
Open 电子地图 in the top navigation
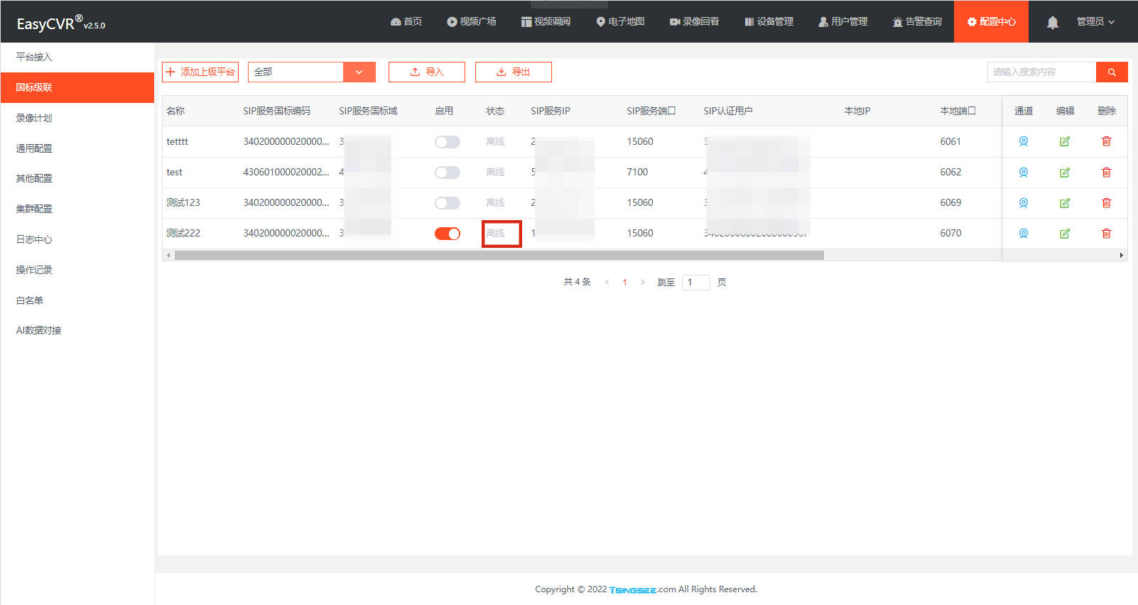[620, 22]
